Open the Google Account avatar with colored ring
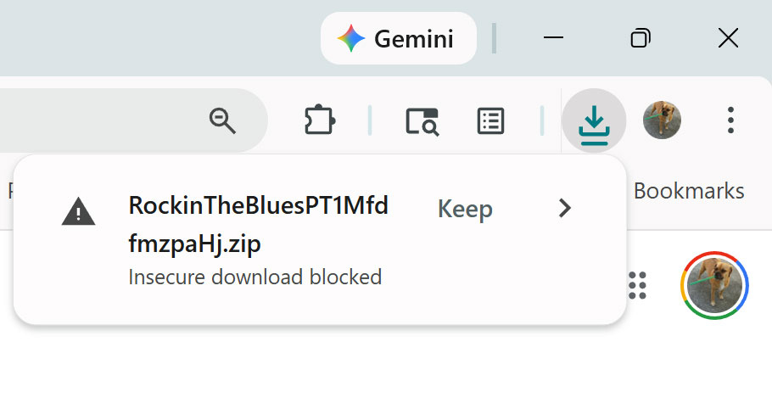Screen dimensions: 772x420 tap(713, 285)
